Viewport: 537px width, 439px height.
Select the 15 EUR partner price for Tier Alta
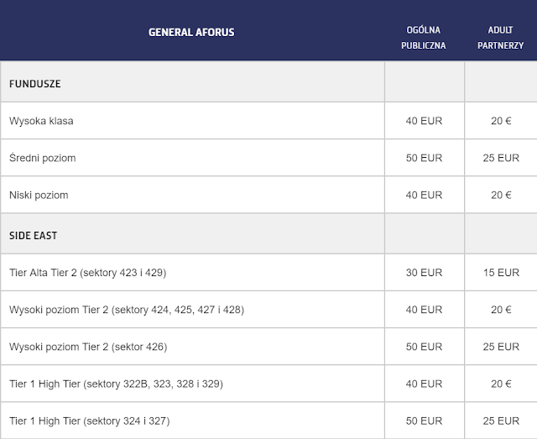coord(502,273)
